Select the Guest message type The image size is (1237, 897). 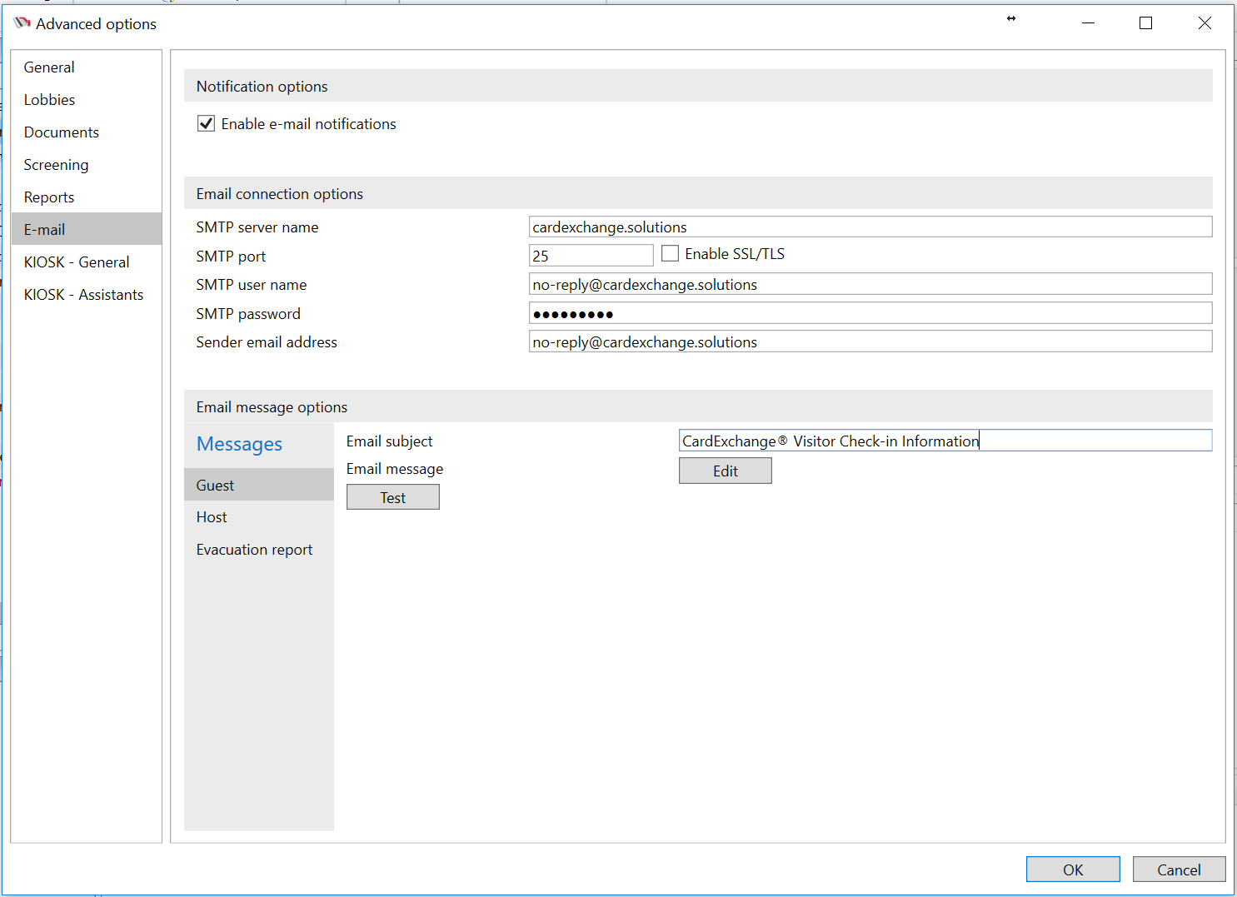[259, 485]
